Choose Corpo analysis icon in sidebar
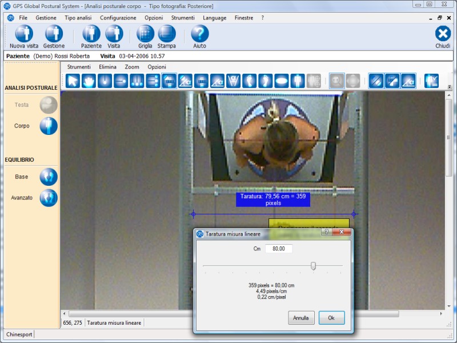The image size is (457, 343). (49, 126)
